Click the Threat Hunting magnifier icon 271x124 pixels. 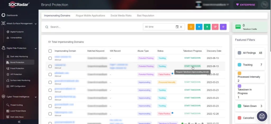pyautogui.click(x=8, y=105)
